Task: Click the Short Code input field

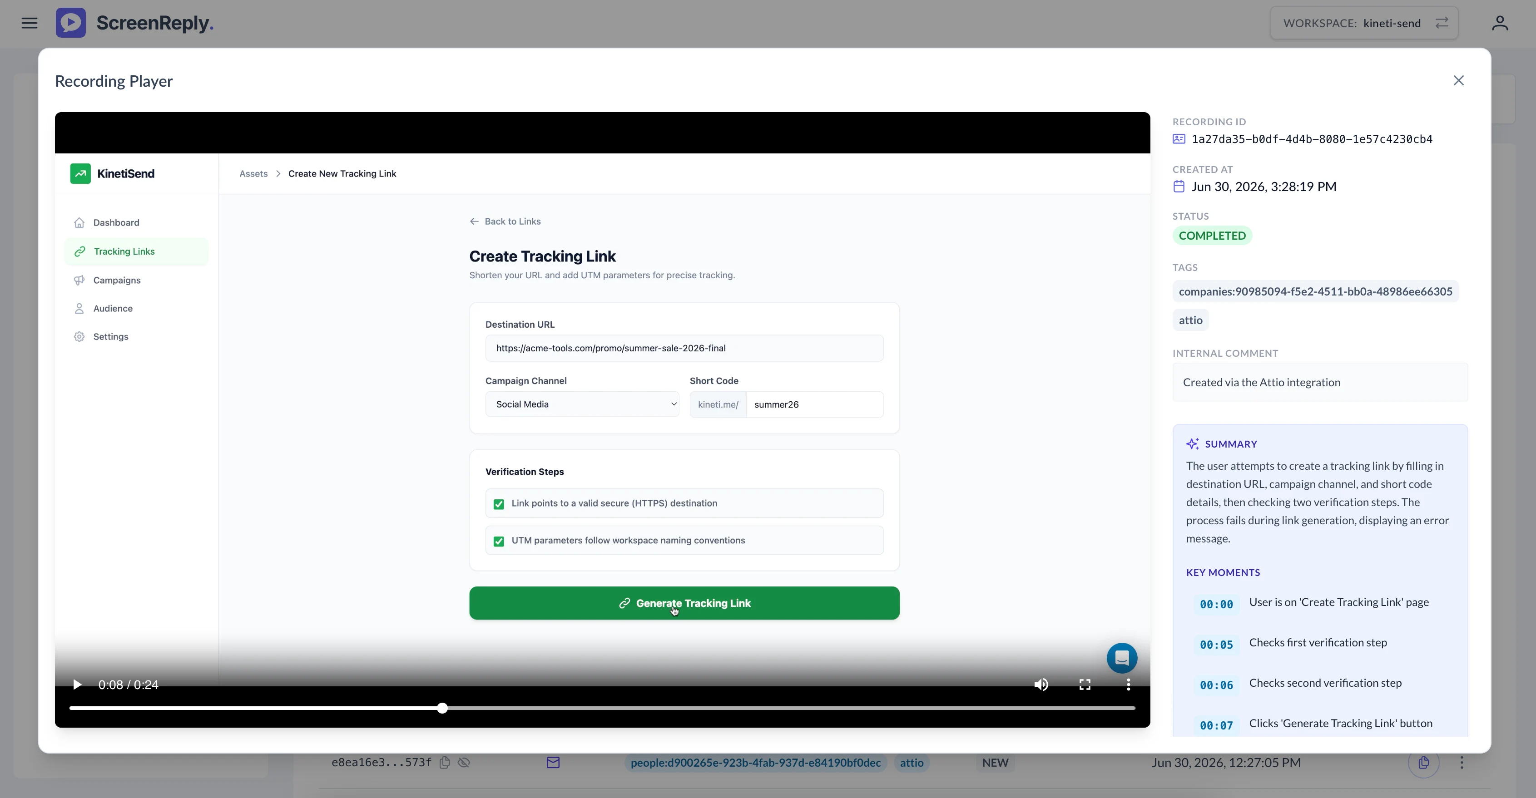Action: 814,404
